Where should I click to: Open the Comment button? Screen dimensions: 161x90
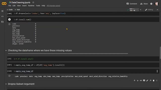[132, 4]
